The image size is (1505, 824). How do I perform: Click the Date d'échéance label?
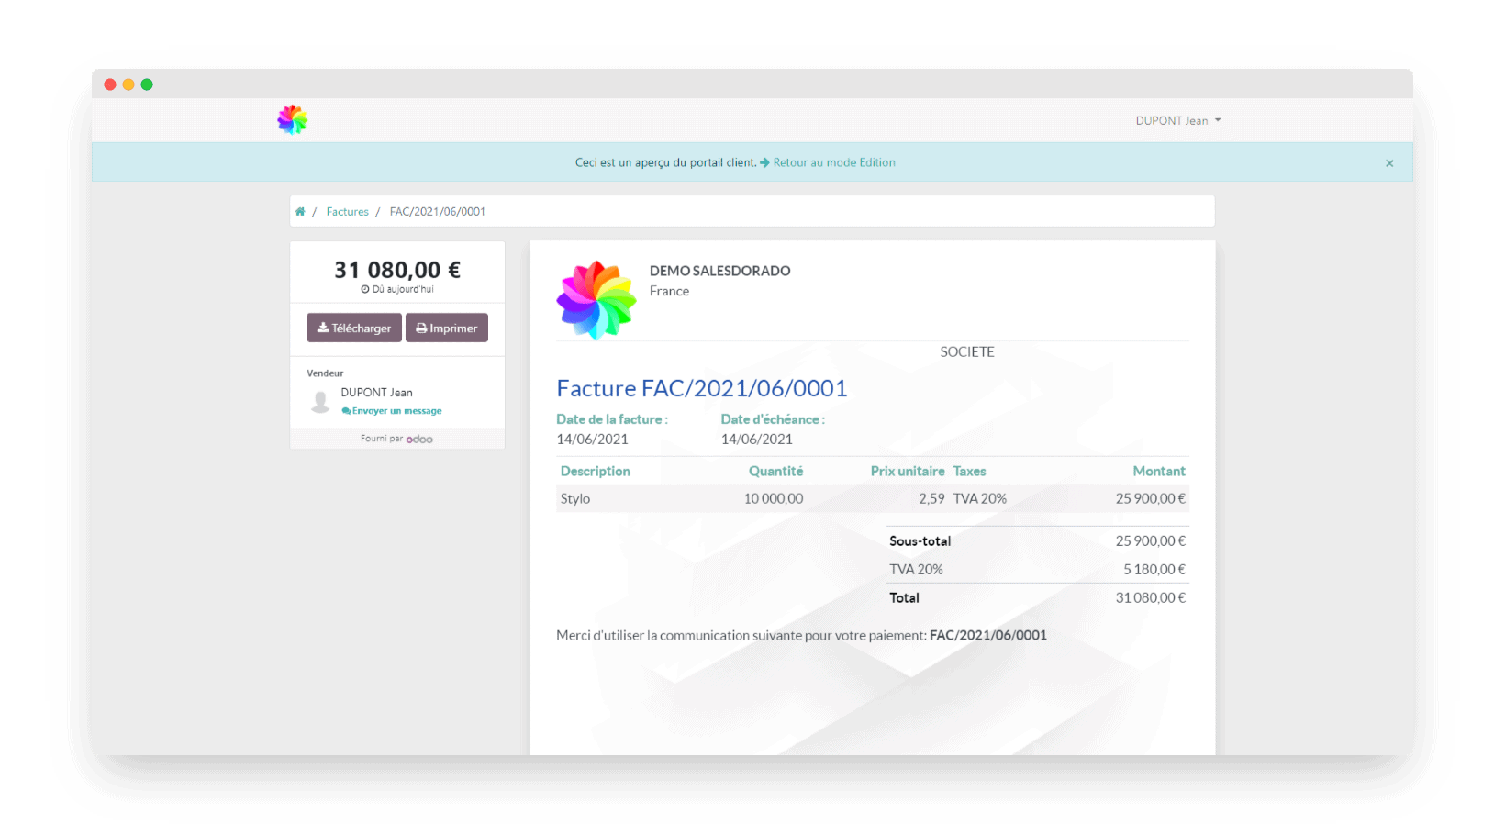(x=773, y=419)
